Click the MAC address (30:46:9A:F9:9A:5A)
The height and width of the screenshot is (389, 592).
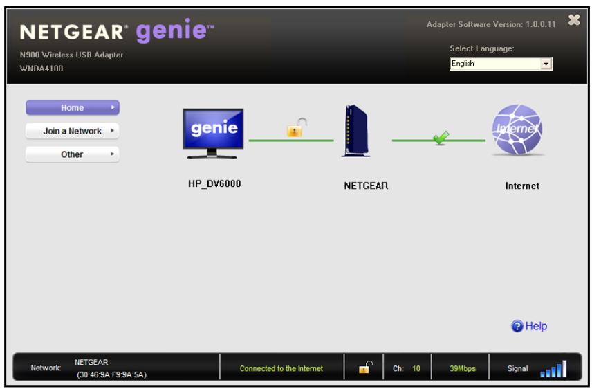coord(111,374)
